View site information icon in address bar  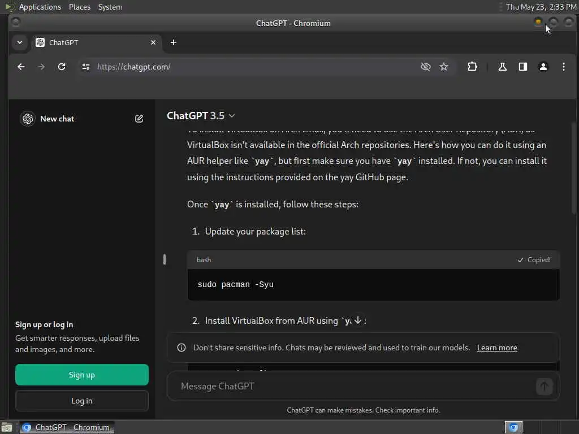coord(86,67)
